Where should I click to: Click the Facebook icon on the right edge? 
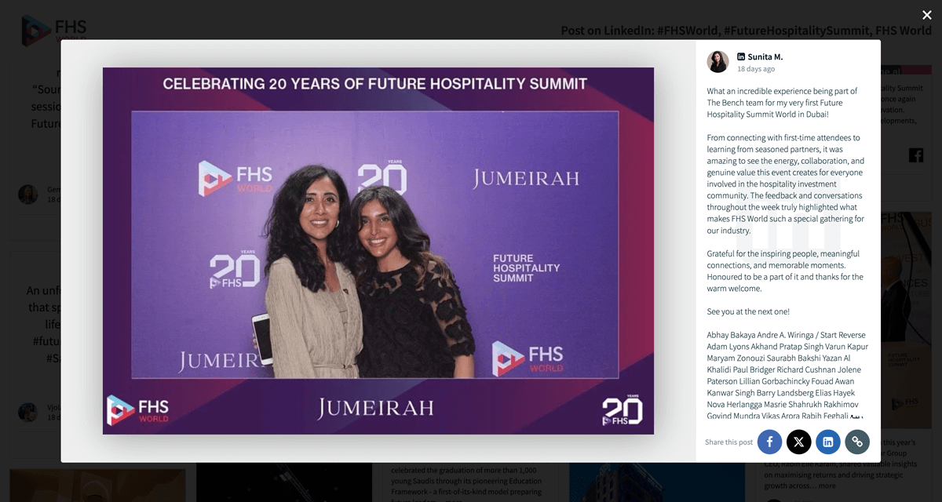pyautogui.click(x=915, y=155)
